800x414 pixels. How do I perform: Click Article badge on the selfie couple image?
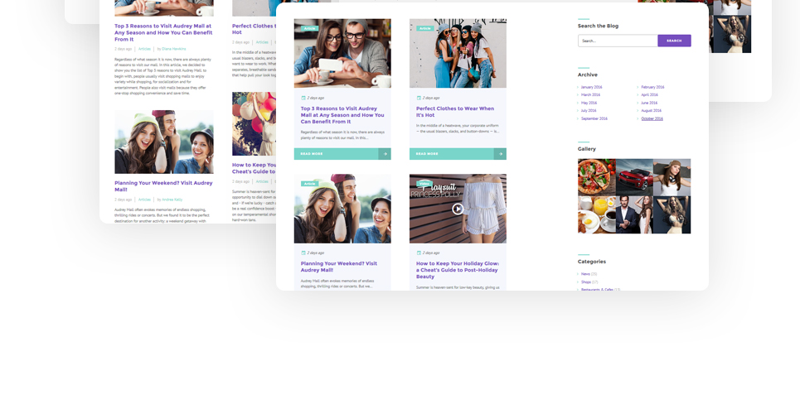pyautogui.click(x=309, y=28)
